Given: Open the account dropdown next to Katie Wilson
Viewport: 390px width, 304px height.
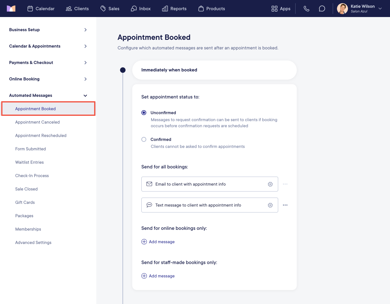Looking at the screenshot, I should [380, 9].
